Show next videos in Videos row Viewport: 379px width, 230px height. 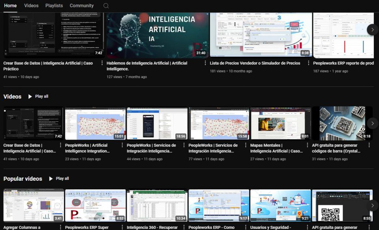coord(372,123)
